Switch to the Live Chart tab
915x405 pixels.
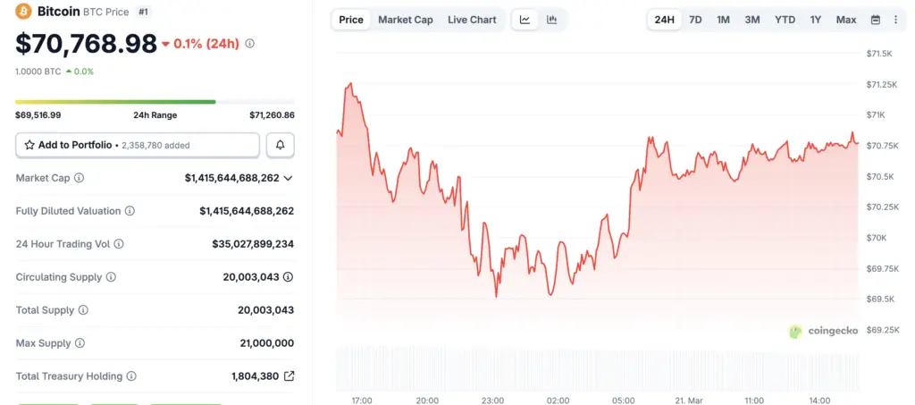(x=472, y=20)
